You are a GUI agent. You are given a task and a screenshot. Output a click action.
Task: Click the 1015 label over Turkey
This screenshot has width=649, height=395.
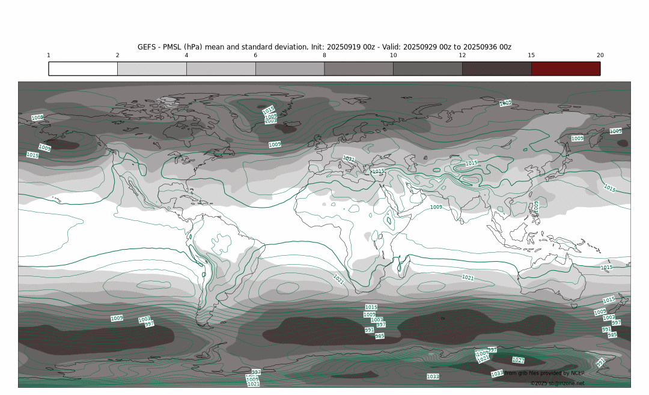[x=378, y=172]
